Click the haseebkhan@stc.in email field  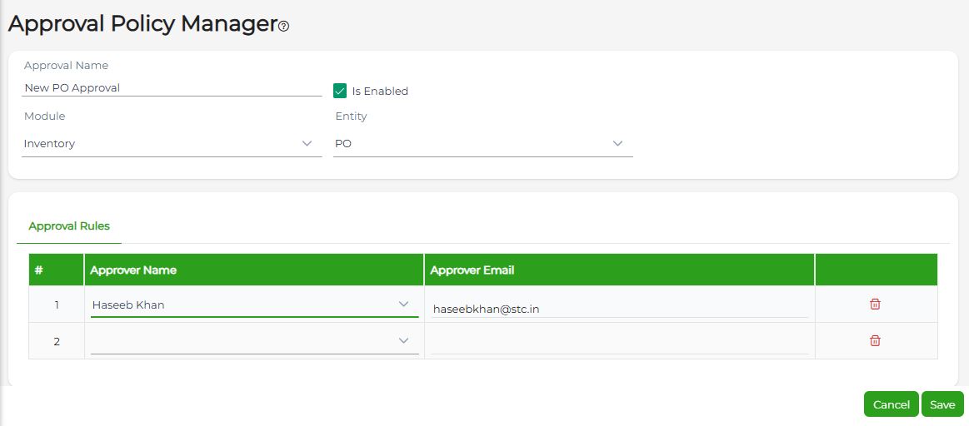point(619,309)
